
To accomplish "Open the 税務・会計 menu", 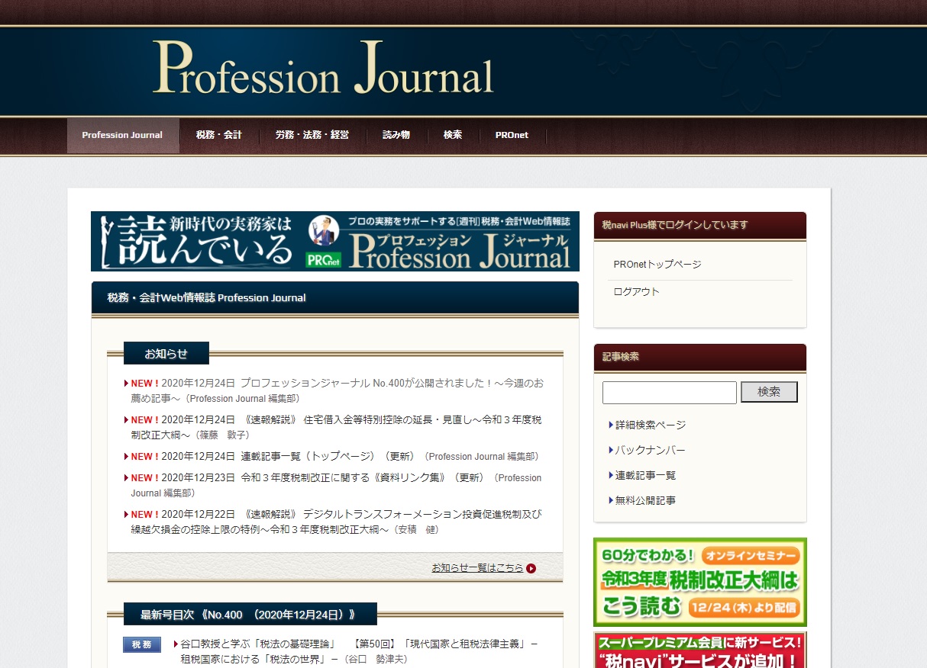I will click(219, 135).
